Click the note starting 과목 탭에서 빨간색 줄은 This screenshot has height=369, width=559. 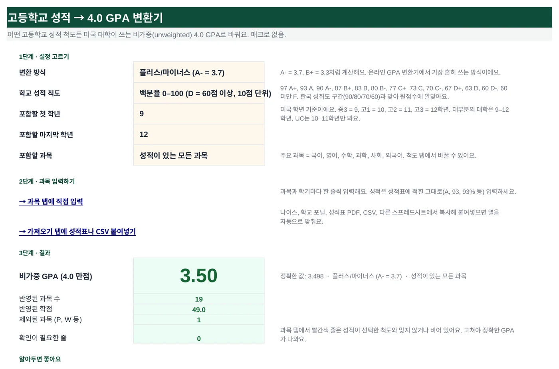tap(397, 334)
